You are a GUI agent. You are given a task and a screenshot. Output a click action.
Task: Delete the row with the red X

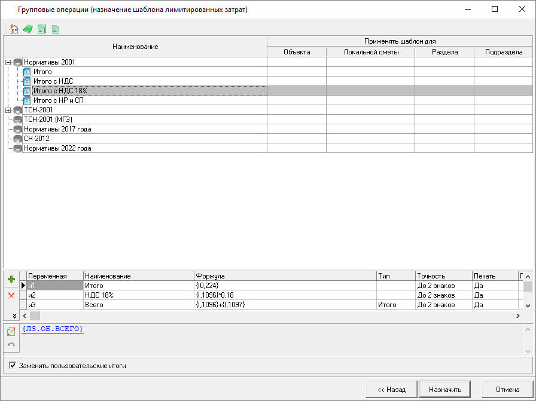(x=11, y=295)
